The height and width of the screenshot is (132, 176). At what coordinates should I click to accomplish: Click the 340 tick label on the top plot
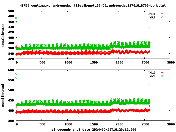point(11,54)
